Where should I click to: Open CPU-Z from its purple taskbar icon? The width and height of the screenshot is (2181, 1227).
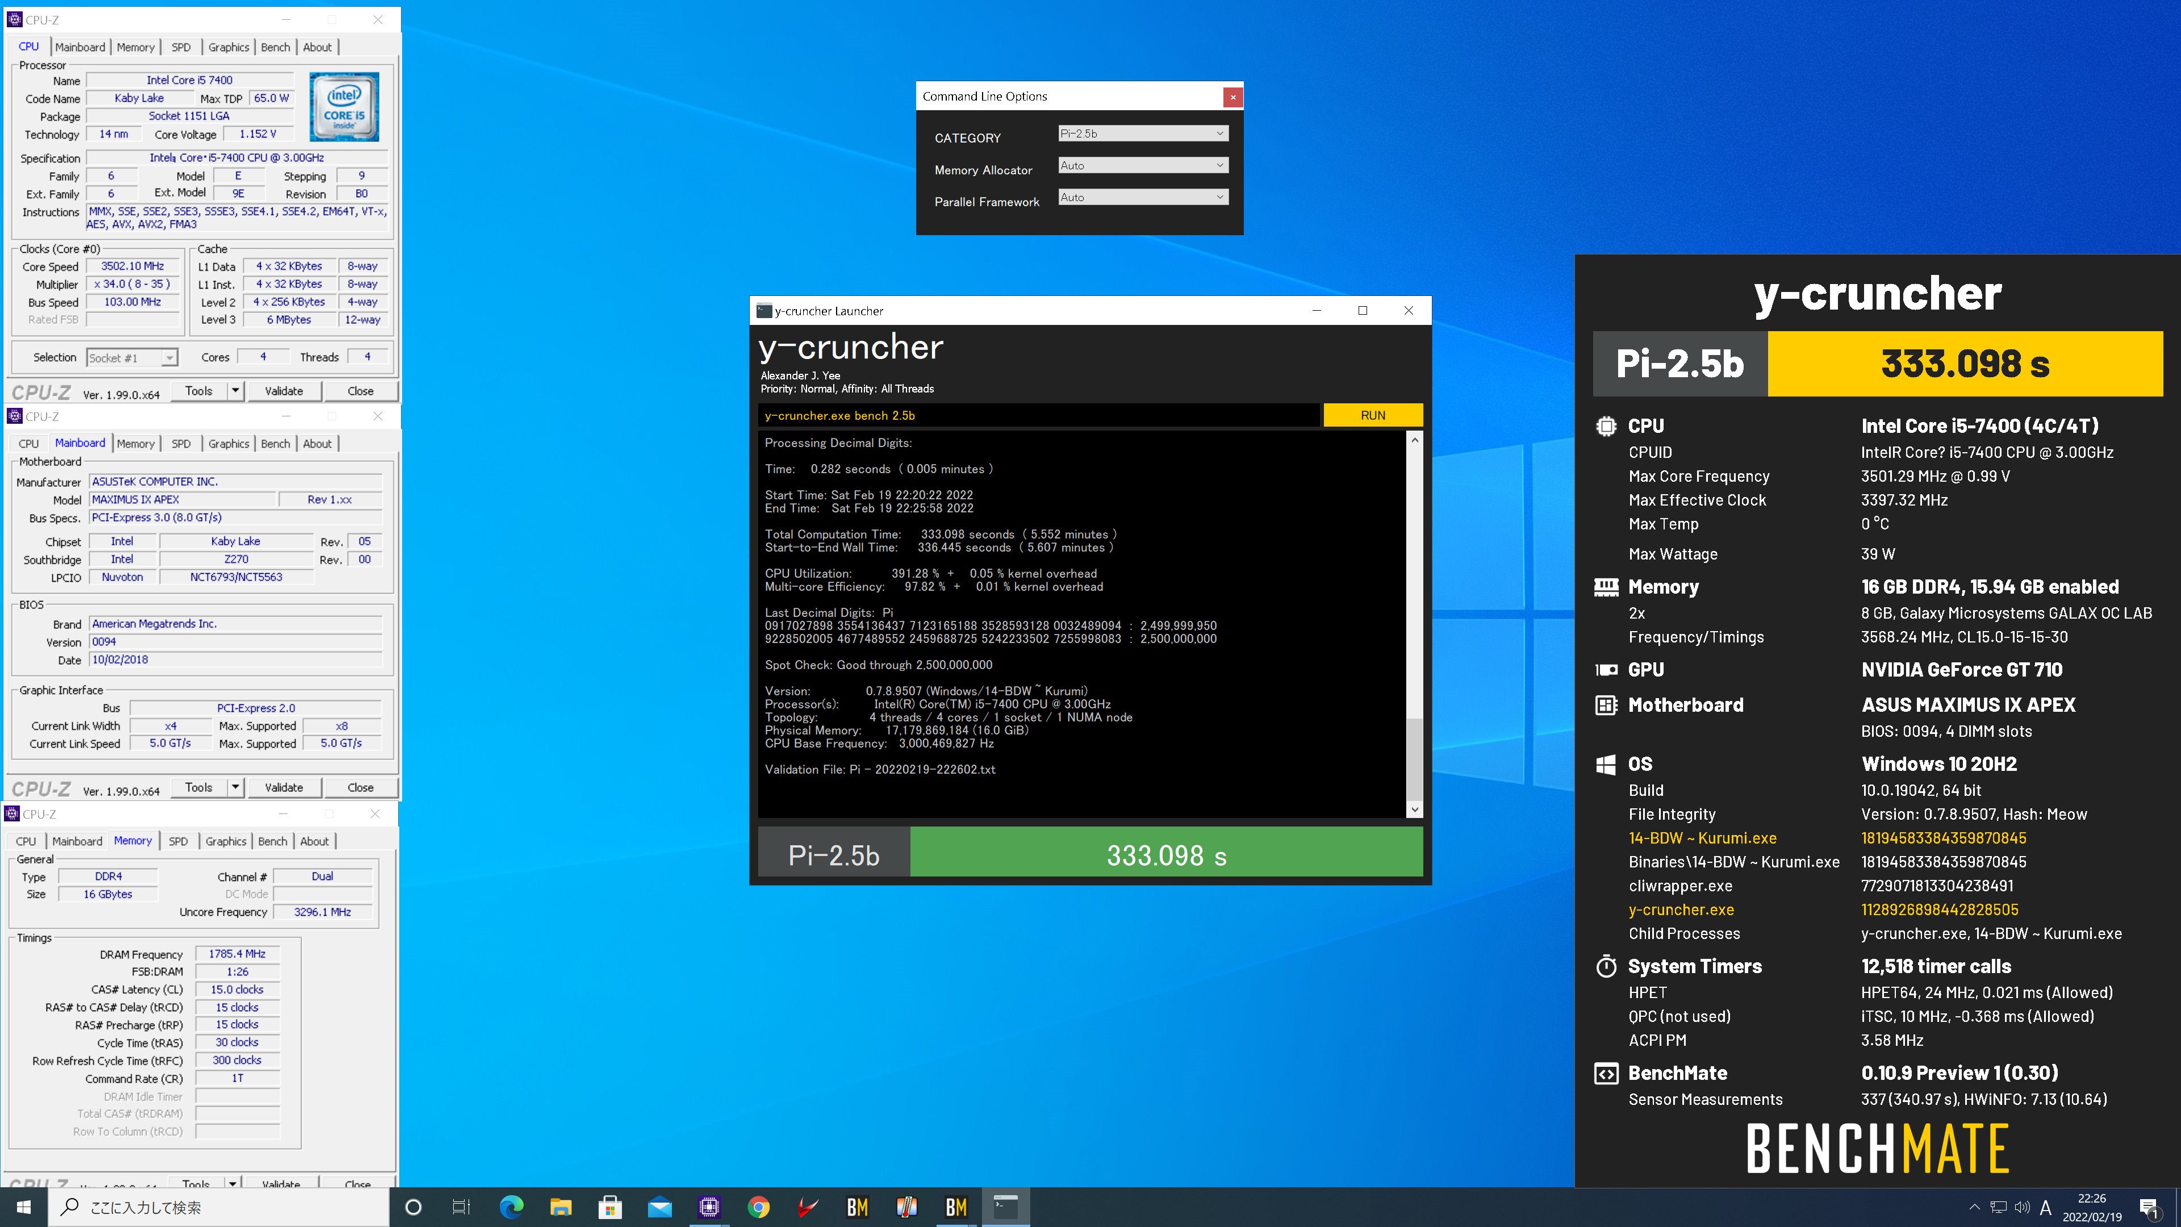pos(709,1207)
